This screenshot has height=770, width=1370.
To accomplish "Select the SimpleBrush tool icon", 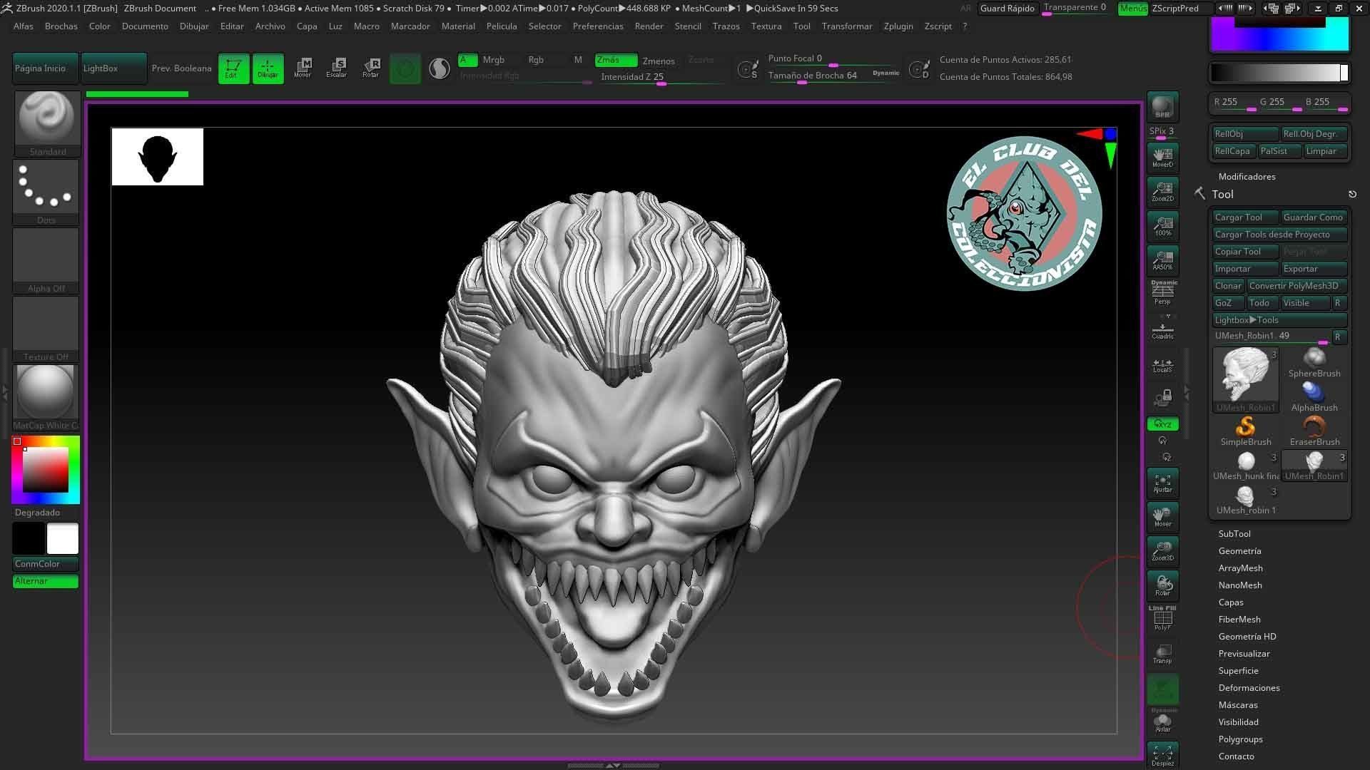I will [1245, 431].
